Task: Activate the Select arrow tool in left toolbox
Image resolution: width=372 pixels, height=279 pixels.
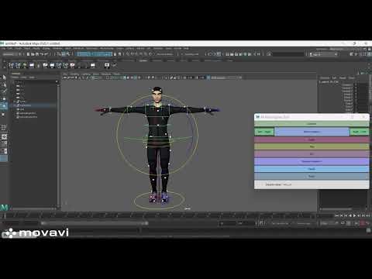Action: (x=4, y=77)
